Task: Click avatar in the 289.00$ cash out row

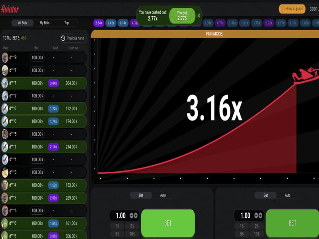Action: (x=5, y=198)
